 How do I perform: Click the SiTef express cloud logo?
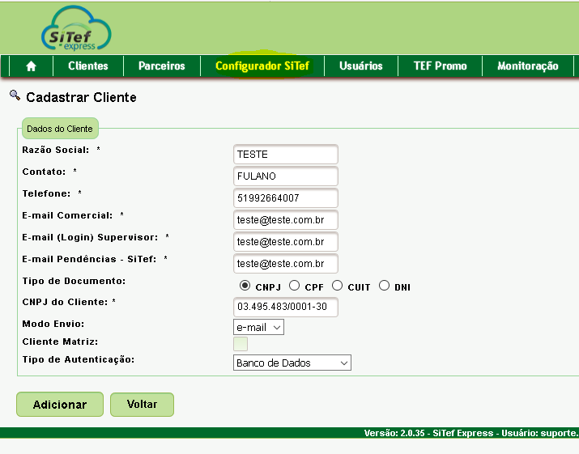(76, 28)
